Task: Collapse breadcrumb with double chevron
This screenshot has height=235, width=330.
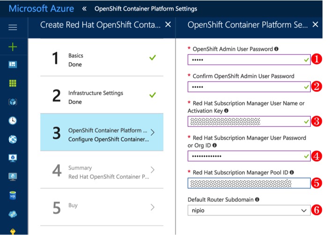Action: tap(84, 8)
